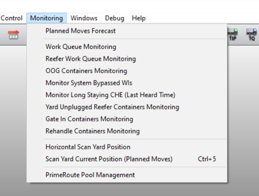Choose Work Queue Monitoring

[127, 47]
